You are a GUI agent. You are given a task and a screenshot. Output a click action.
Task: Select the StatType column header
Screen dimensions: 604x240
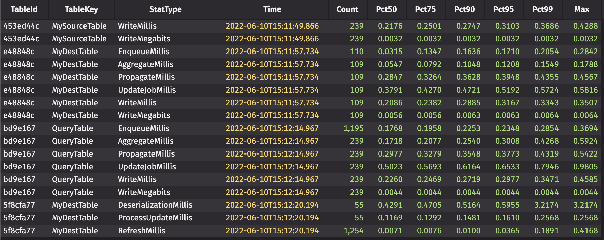165,9
